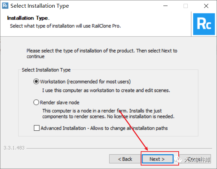217x169 pixels.
Task: Click the 'Please select the type of installation' instruction
Action: point(102,54)
